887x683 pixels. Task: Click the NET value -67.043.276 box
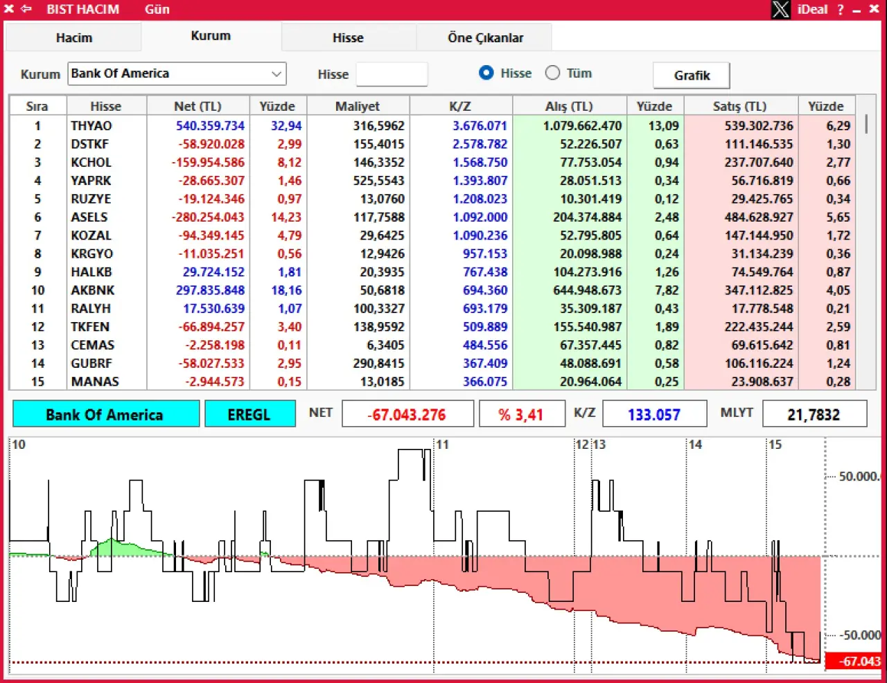point(408,414)
